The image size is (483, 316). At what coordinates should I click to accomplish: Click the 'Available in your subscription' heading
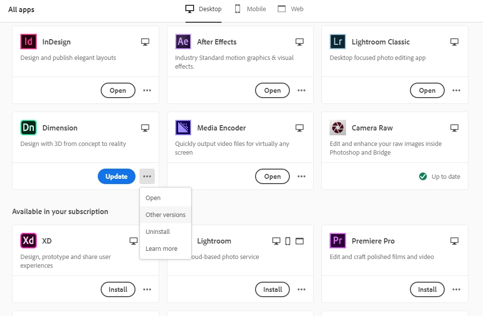tap(60, 212)
